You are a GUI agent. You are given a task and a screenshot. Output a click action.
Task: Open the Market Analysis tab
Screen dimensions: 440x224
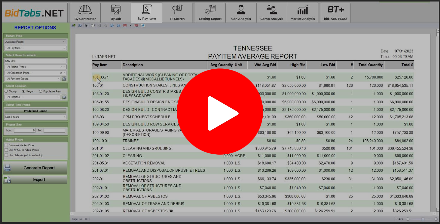tap(302, 13)
